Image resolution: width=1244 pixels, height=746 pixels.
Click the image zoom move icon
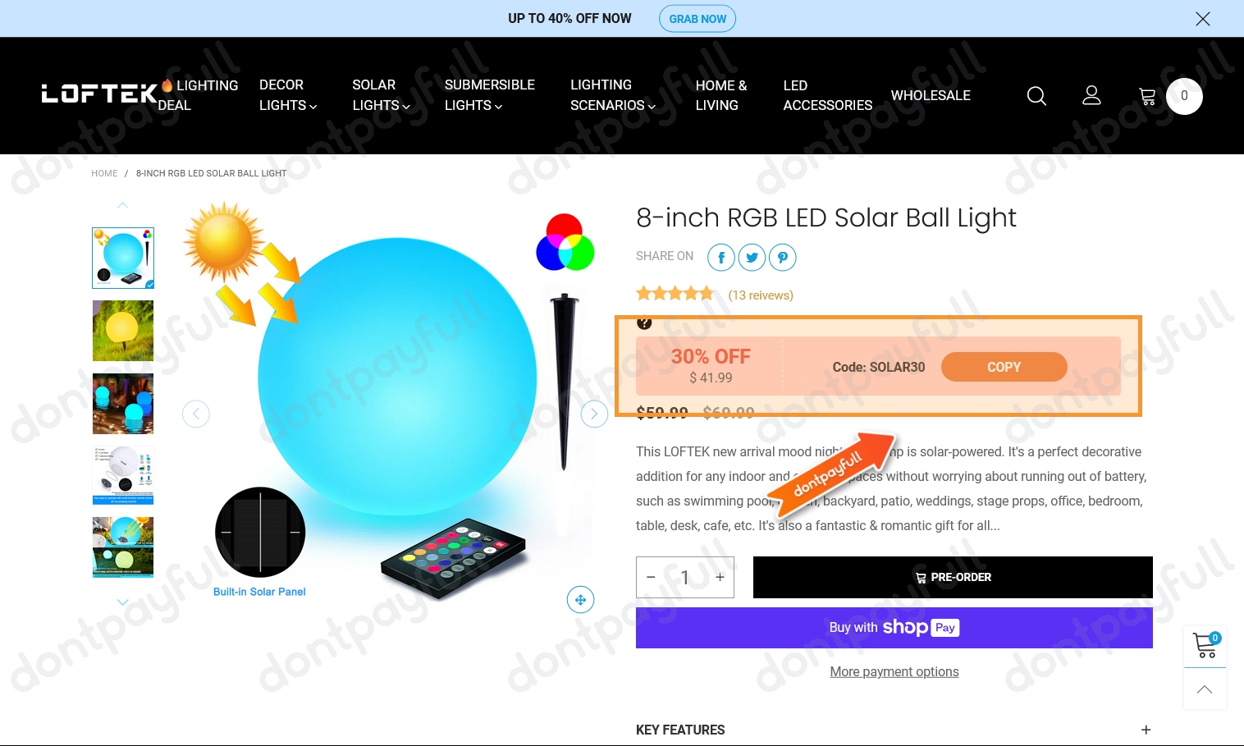tap(580, 600)
